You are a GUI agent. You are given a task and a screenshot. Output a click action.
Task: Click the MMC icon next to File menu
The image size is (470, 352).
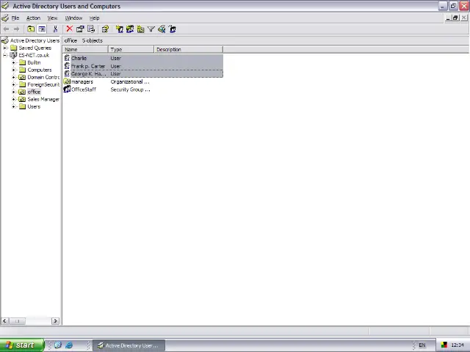pos(5,18)
